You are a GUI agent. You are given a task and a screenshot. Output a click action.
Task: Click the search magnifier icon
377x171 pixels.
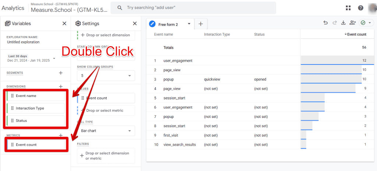pyautogui.click(x=120, y=8)
